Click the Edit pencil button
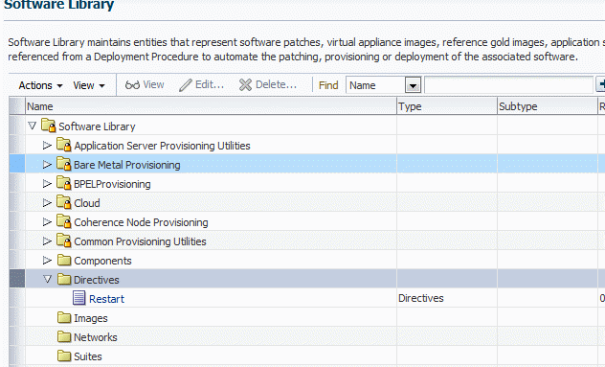Viewport: 605px width, 367px height. (201, 84)
